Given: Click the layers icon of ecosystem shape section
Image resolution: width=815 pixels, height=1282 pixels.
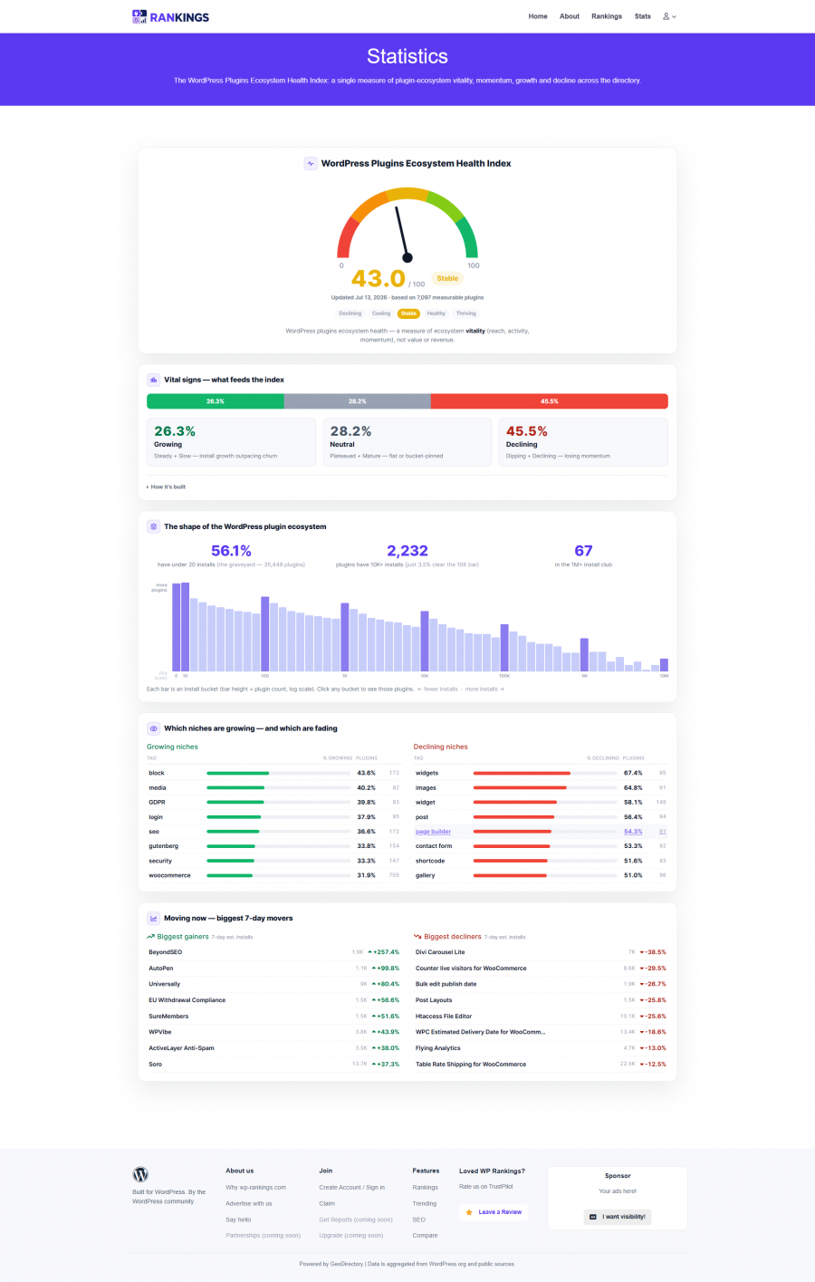Looking at the screenshot, I should pos(153,526).
